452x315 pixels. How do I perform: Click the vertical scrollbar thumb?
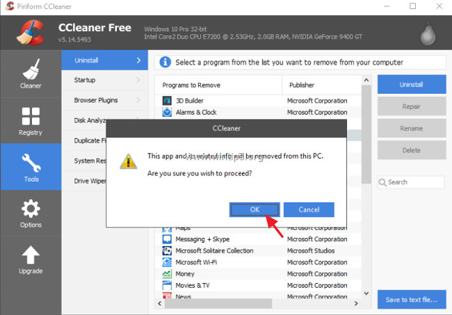(366, 134)
